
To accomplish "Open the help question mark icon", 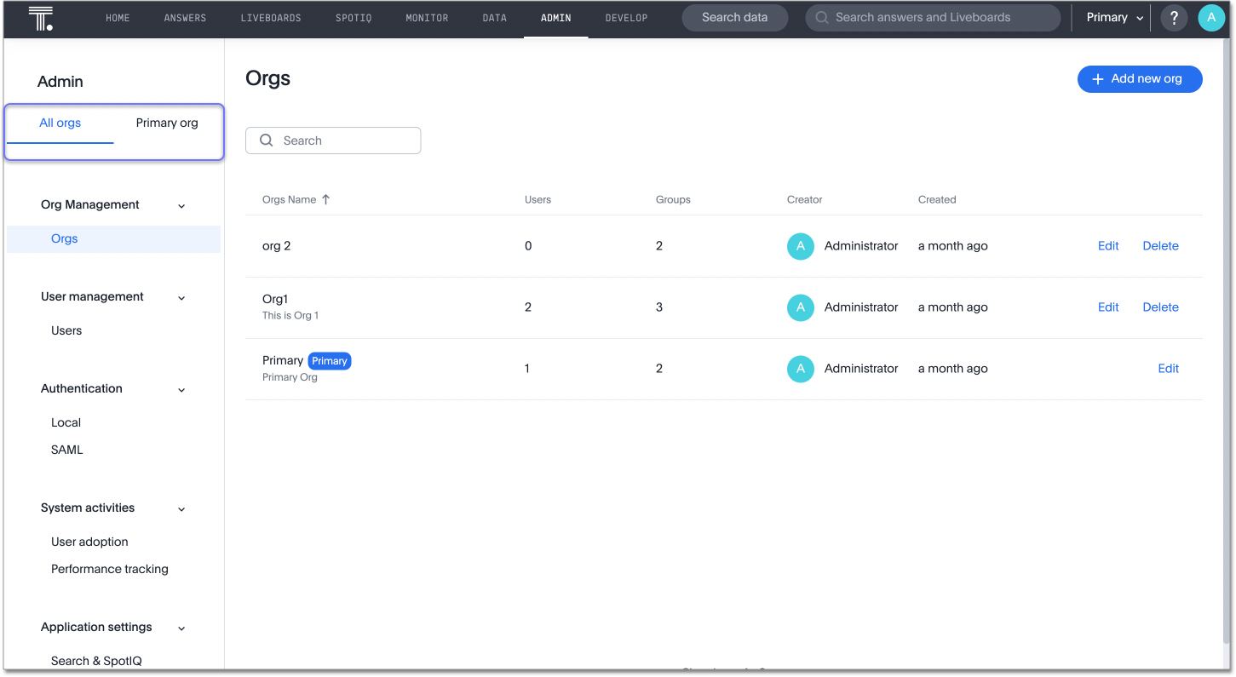I will [x=1174, y=17].
